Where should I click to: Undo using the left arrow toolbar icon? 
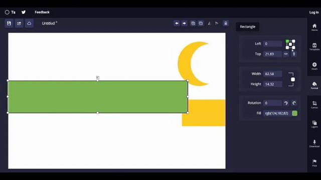(177, 23)
